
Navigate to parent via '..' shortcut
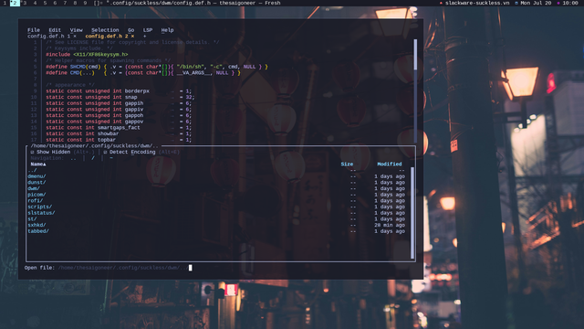click(x=73, y=158)
